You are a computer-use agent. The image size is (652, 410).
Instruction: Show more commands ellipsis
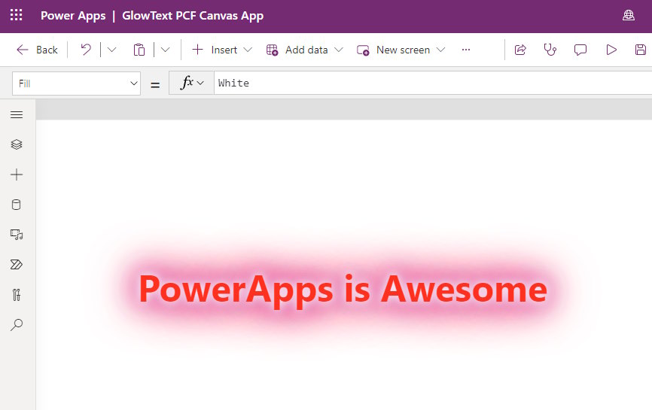pos(466,50)
